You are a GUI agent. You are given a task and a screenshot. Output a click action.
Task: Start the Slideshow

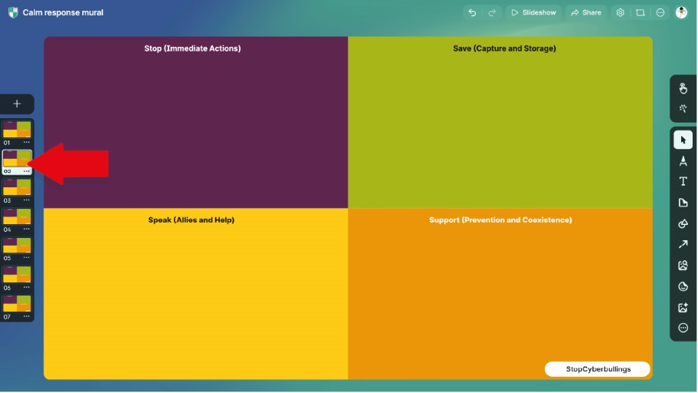(x=533, y=12)
